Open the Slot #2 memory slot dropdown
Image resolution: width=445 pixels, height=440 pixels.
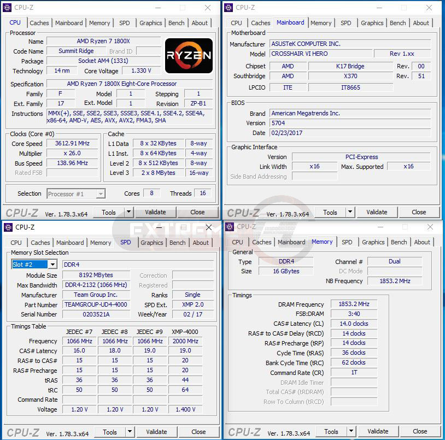pos(52,265)
